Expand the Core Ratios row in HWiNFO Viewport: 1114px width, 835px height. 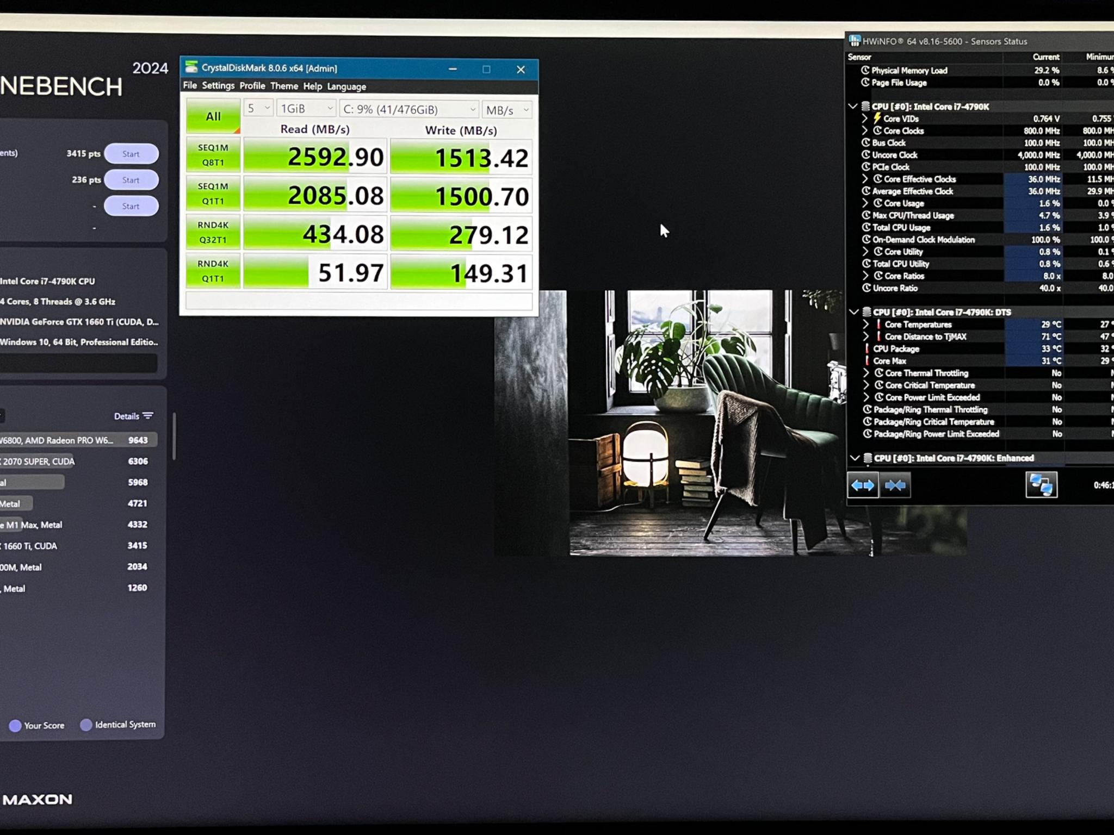click(x=865, y=276)
